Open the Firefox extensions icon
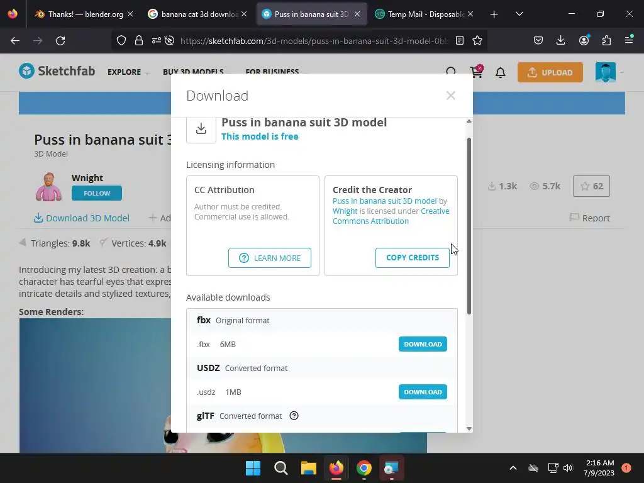Viewport: 644px width, 483px height. click(606, 41)
